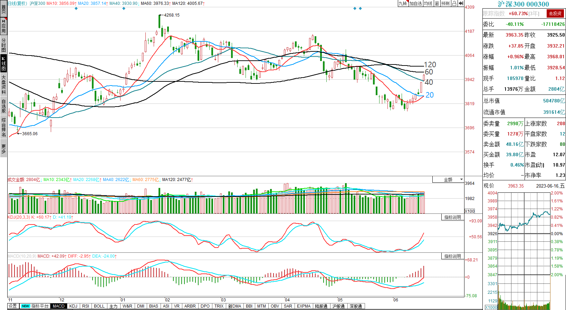Open the 首页 home sidebar item
This screenshot has height=310, width=566.
click(x=3, y=9)
